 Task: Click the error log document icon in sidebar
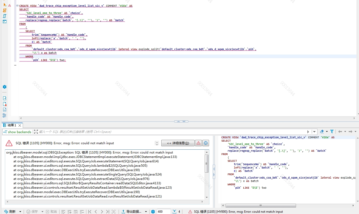(5, 104)
